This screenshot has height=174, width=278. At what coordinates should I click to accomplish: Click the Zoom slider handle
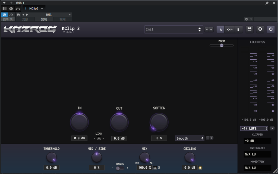pos(222,45)
